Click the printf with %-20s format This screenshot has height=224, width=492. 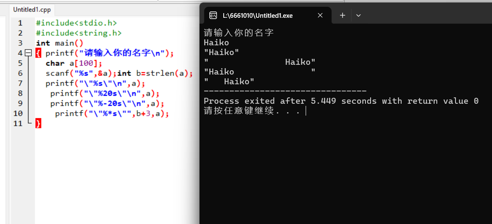tap(107, 103)
